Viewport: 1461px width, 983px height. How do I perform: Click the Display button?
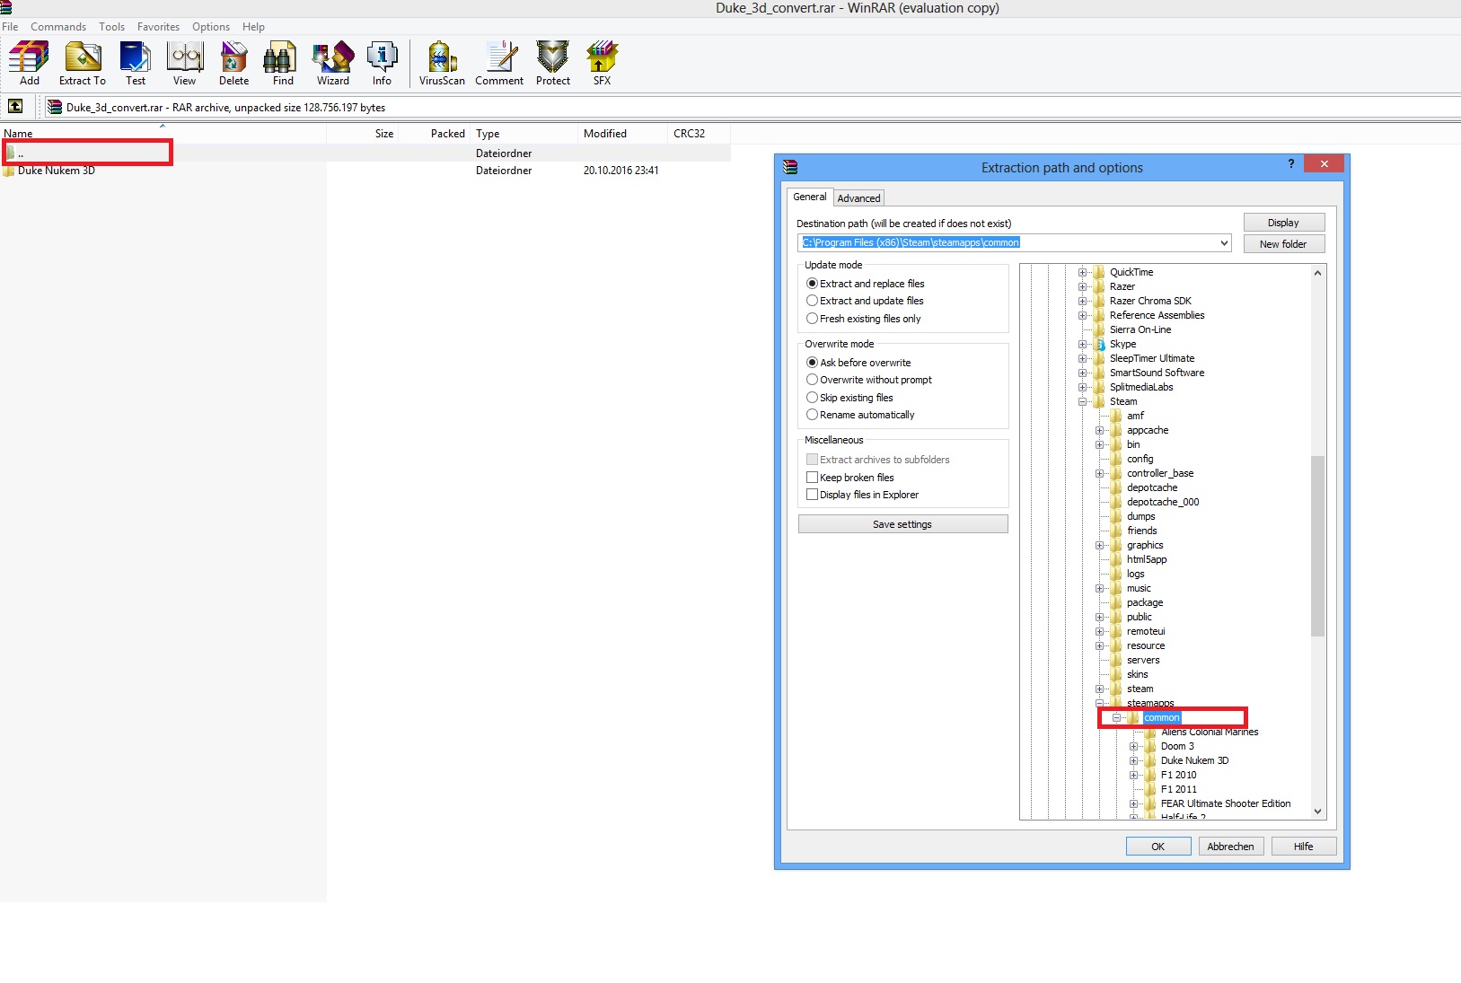(1283, 223)
